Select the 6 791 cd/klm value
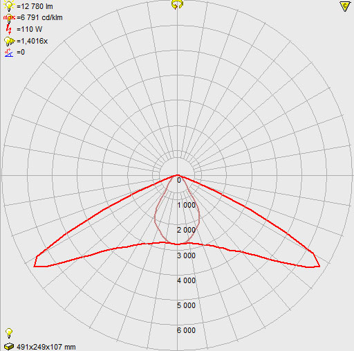This screenshot has height=351, width=354. coord(39,18)
